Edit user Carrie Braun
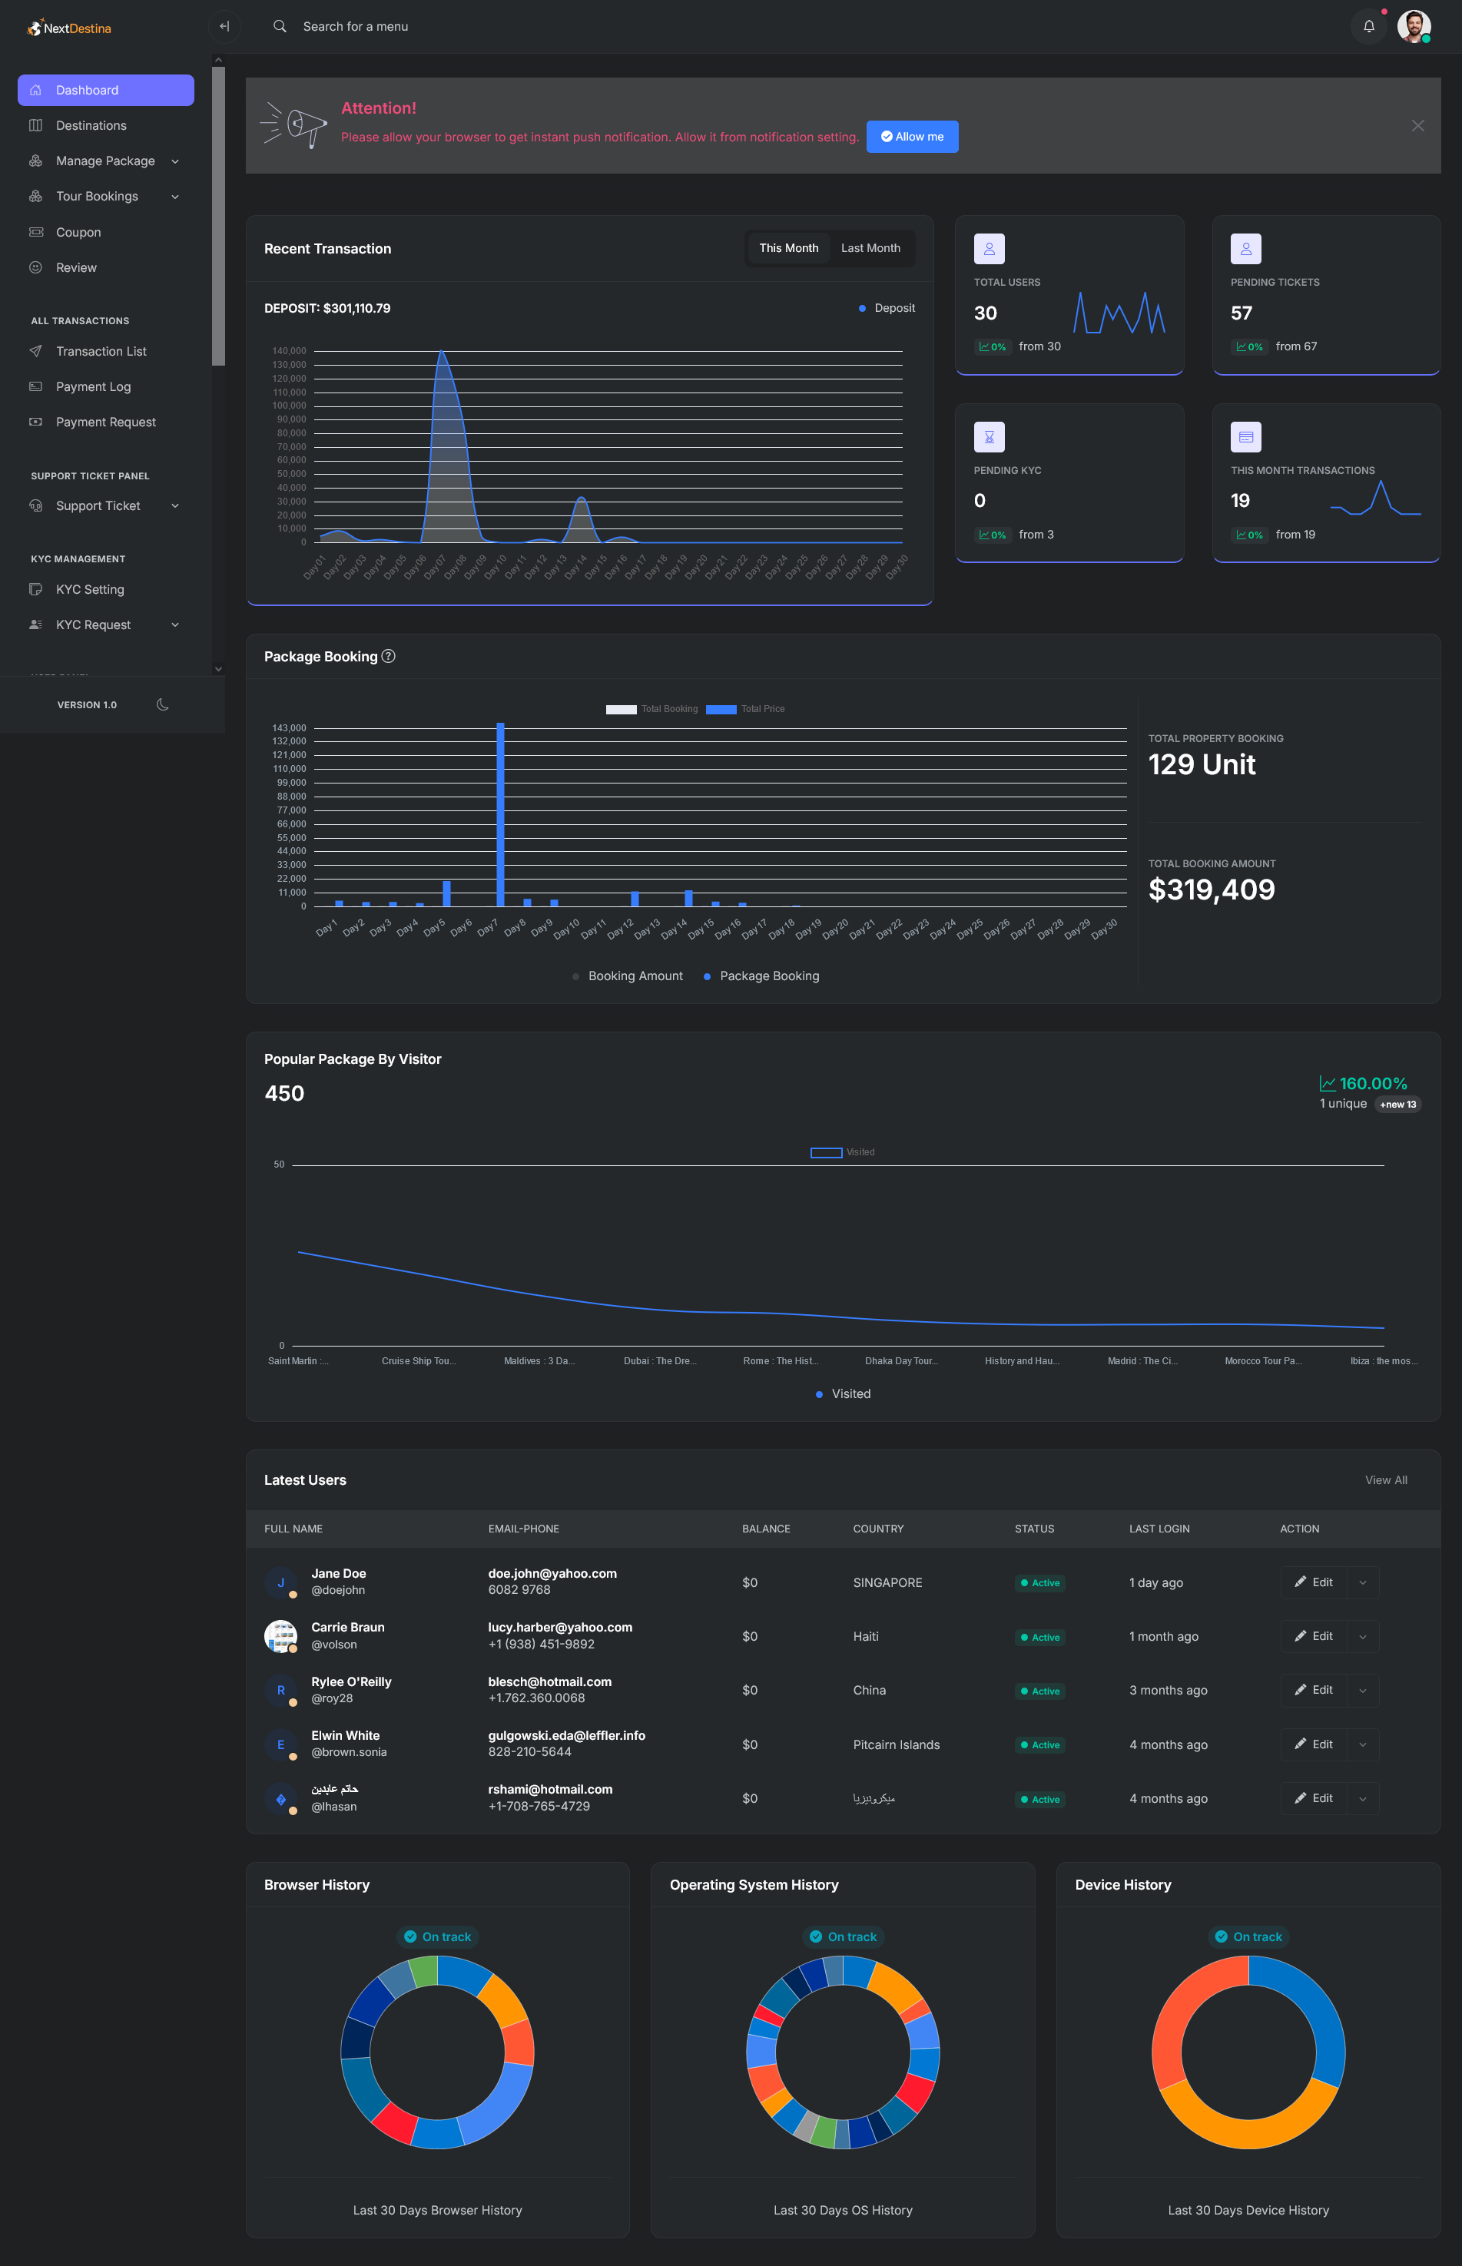Image resolution: width=1462 pixels, height=2266 pixels. 1314,1636
